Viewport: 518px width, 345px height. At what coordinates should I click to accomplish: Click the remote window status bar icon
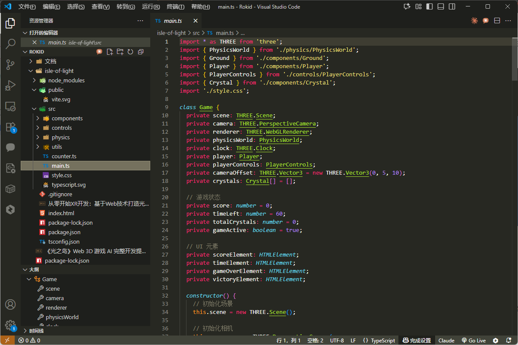coord(6,340)
